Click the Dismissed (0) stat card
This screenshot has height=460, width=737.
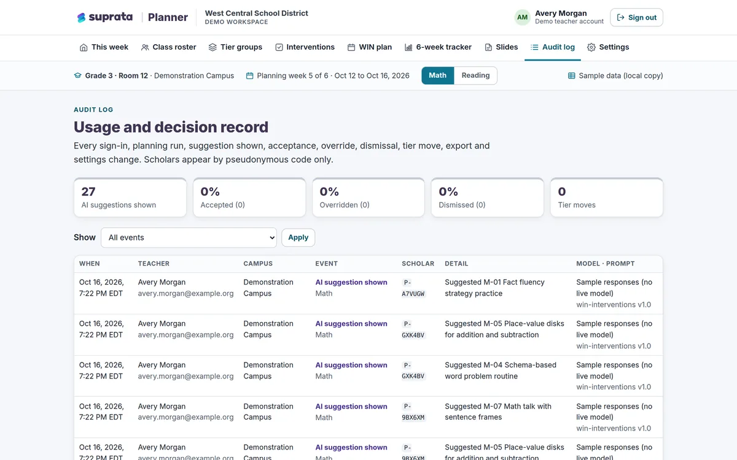click(488, 197)
